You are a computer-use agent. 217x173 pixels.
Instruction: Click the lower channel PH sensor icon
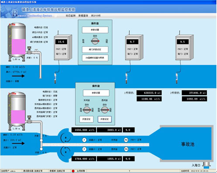[x=126, y=149]
